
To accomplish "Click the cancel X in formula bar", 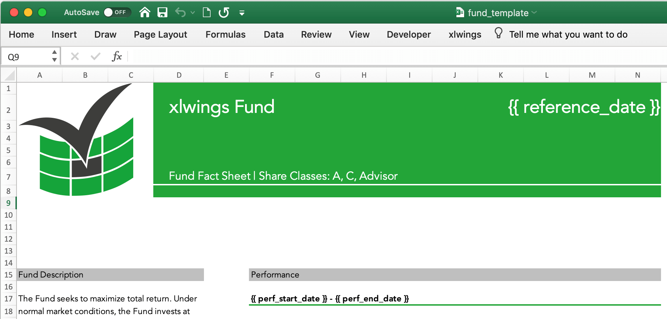I will tap(75, 56).
